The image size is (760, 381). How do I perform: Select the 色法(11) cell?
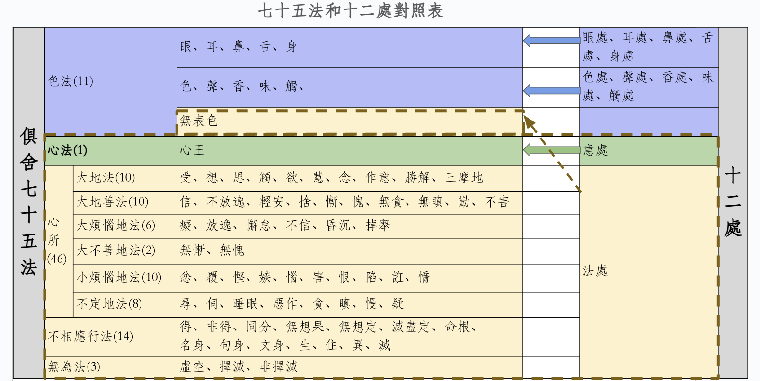coord(111,81)
